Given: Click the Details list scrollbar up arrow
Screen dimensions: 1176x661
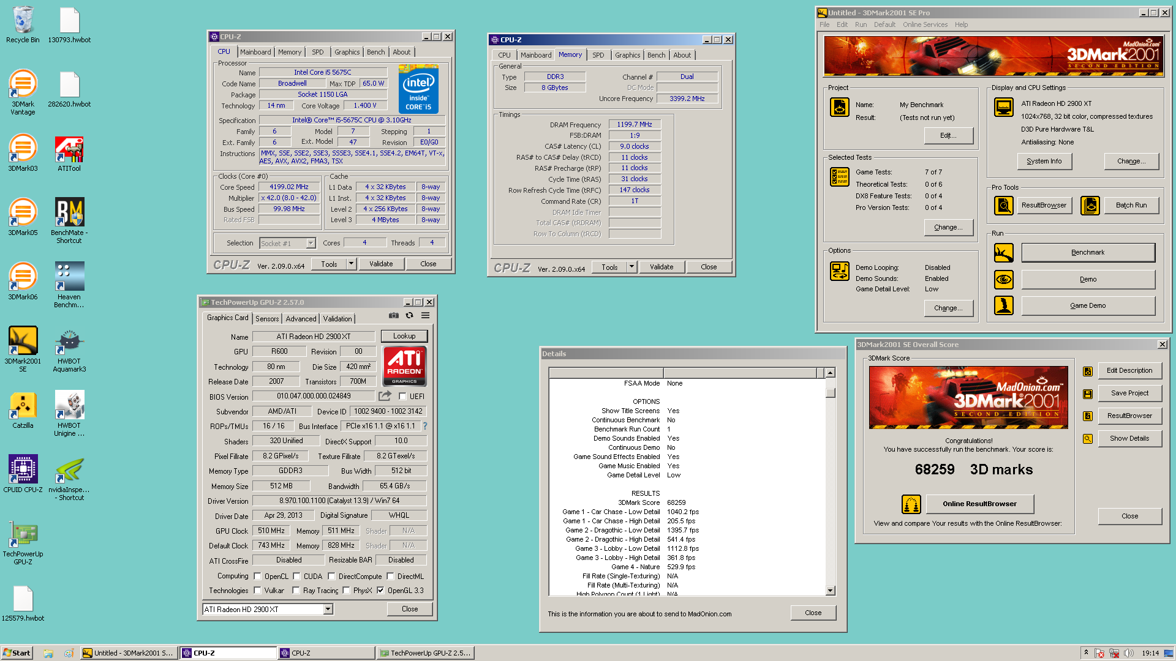Looking at the screenshot, I should click(x=831, y=373).
